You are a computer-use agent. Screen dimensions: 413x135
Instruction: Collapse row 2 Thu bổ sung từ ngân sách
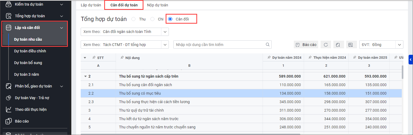85,77
